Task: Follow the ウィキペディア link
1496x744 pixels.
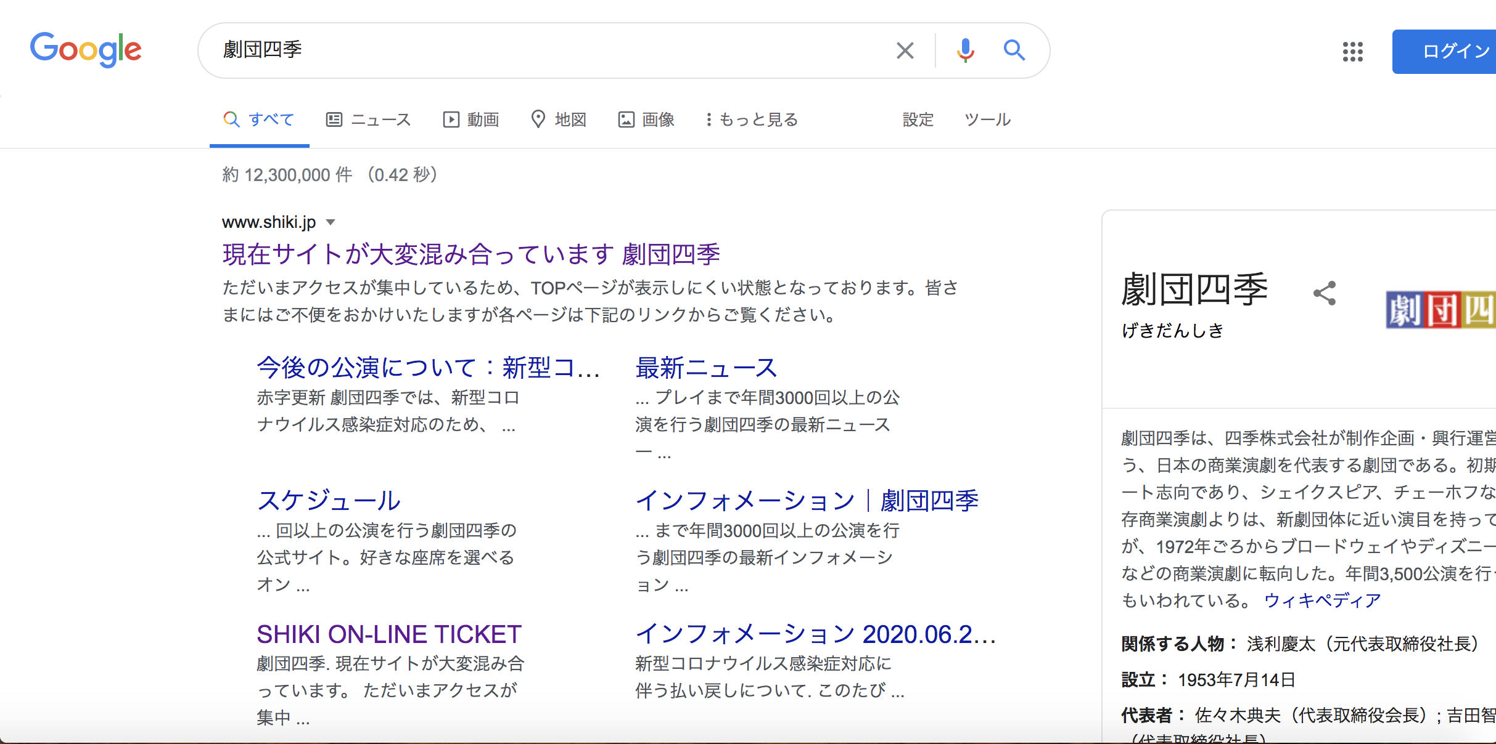Action: [x=1322, y=600]
